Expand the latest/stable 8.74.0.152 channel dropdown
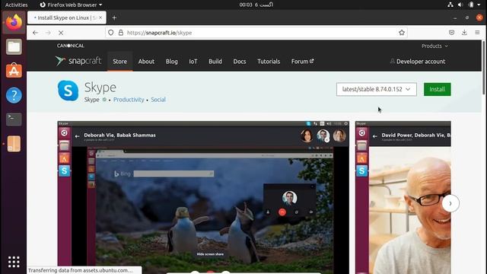The width and height of the screenshot is (487, 274). 377,90
